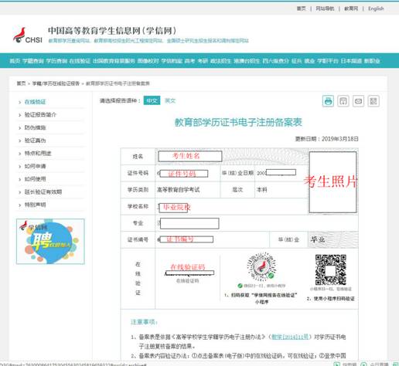Open 考研 in the teal navigation bar
Image resolution: width=399 pixels, height=366 pixels.
click(x=203, y=61)
